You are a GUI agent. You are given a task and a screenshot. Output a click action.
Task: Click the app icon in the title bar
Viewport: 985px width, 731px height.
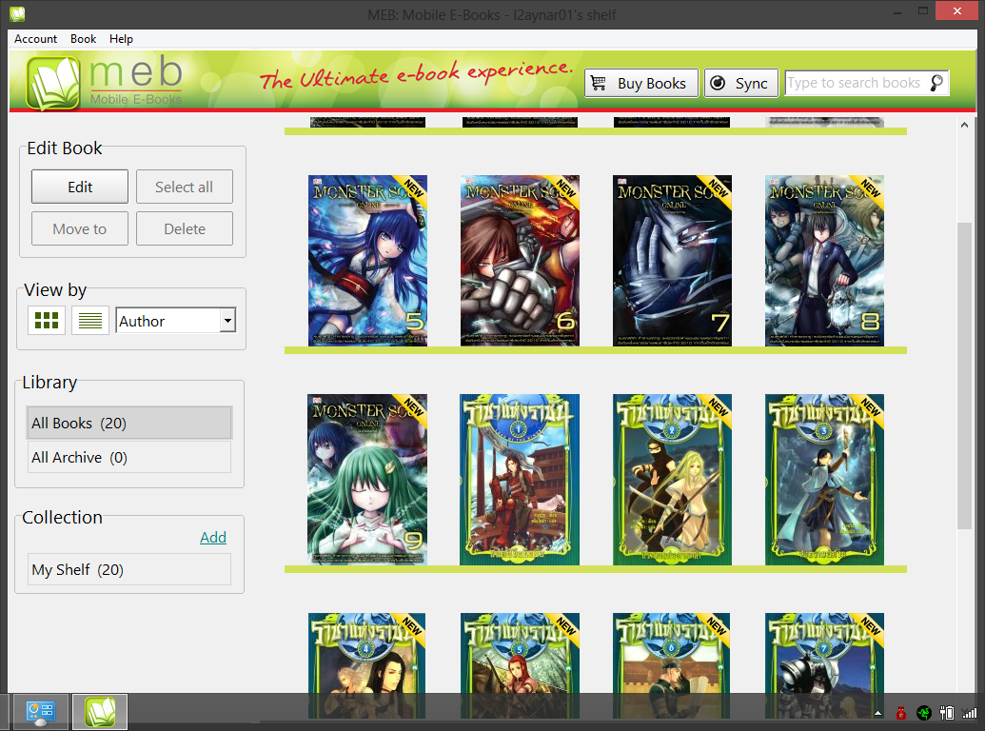(17, 14)
